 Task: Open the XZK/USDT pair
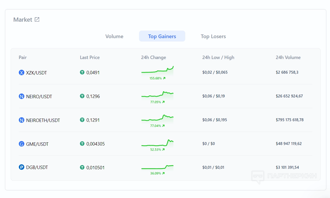point(37,73)
